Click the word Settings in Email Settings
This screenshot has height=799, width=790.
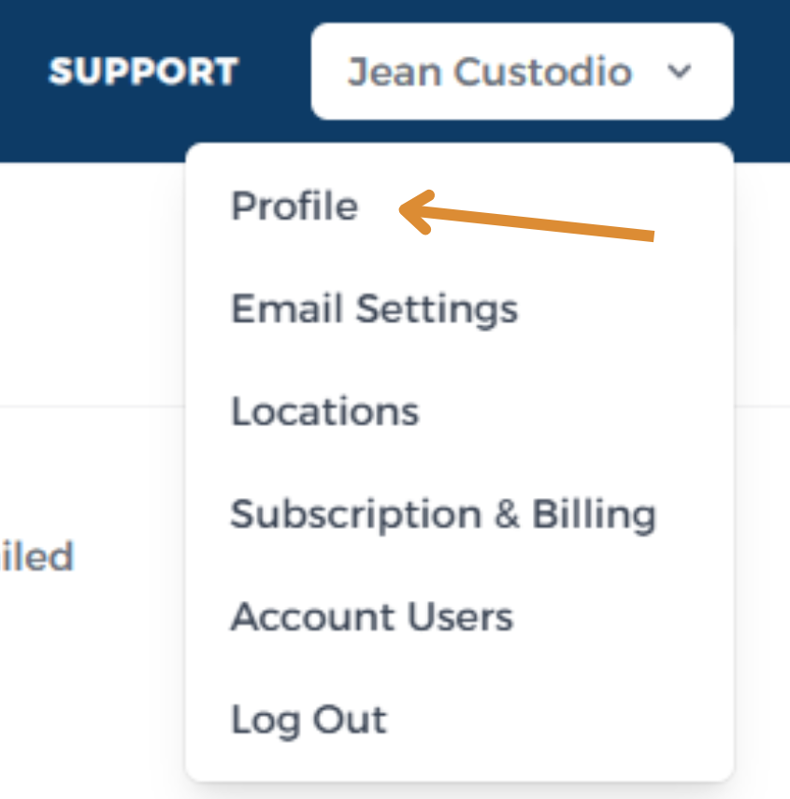(x=437, y=309)
